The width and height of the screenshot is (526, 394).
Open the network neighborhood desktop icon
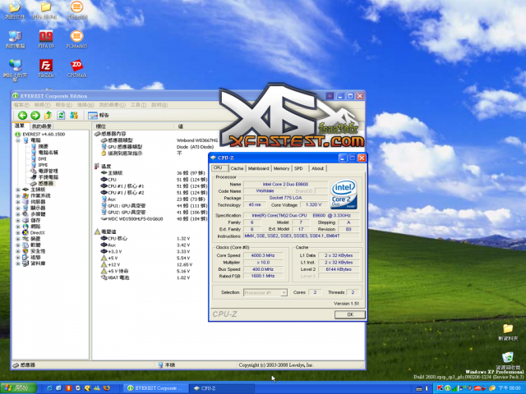[x=15, y=71]
